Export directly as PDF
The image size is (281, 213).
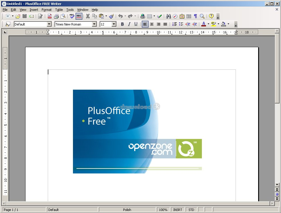[x=50, y=16]
